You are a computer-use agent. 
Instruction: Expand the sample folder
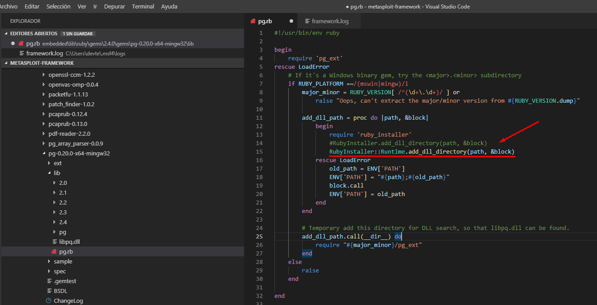[x=49, y=262]
